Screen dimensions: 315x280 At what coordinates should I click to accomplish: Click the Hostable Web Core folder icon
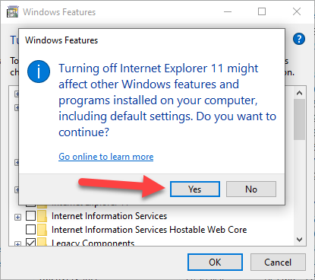tap(42, 230)
